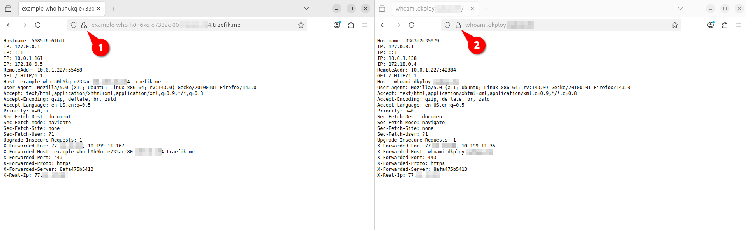Open hamburger application menu in left browser
746x230 pixels.
click(x=365, y=25)
